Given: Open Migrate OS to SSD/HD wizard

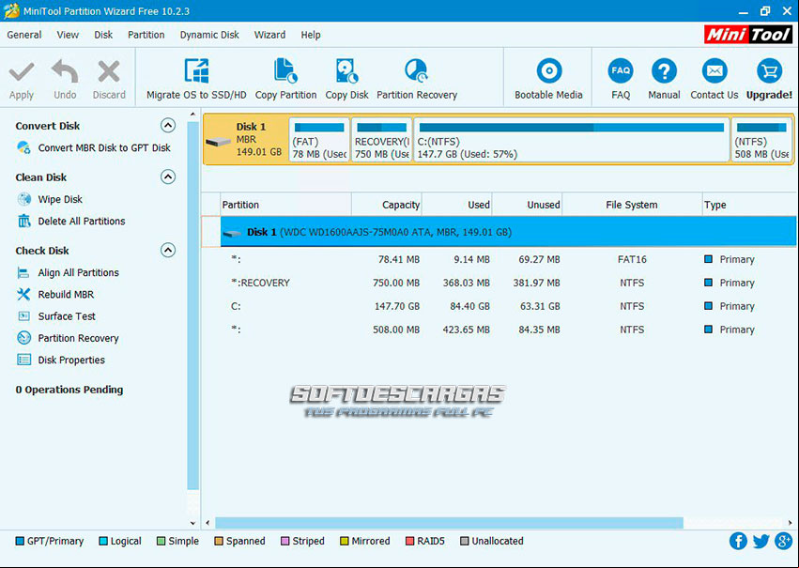Looking at the screenshot, I should point(196,79).
